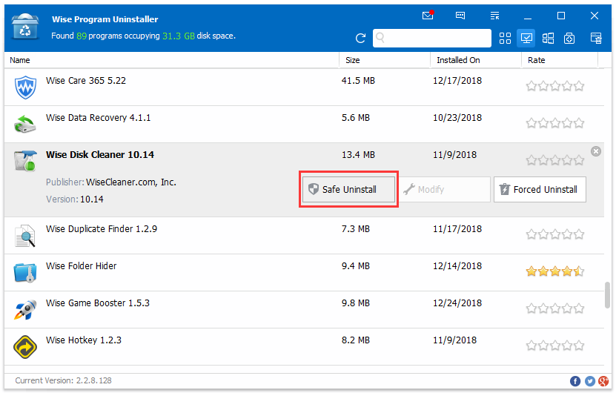Click Wise Folder Hider star rating

pyautogui.click(x=554, y=271)
